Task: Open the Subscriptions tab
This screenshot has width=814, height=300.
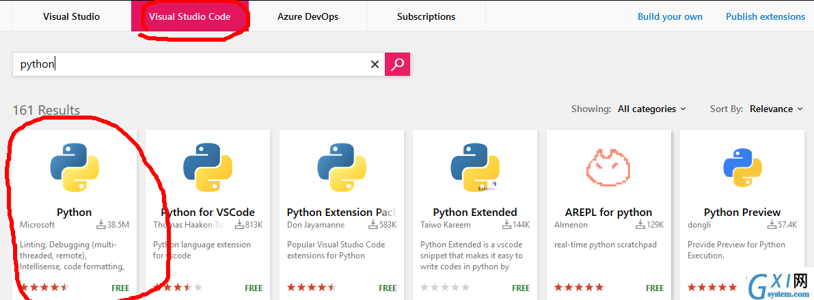Action: (426, 16)
